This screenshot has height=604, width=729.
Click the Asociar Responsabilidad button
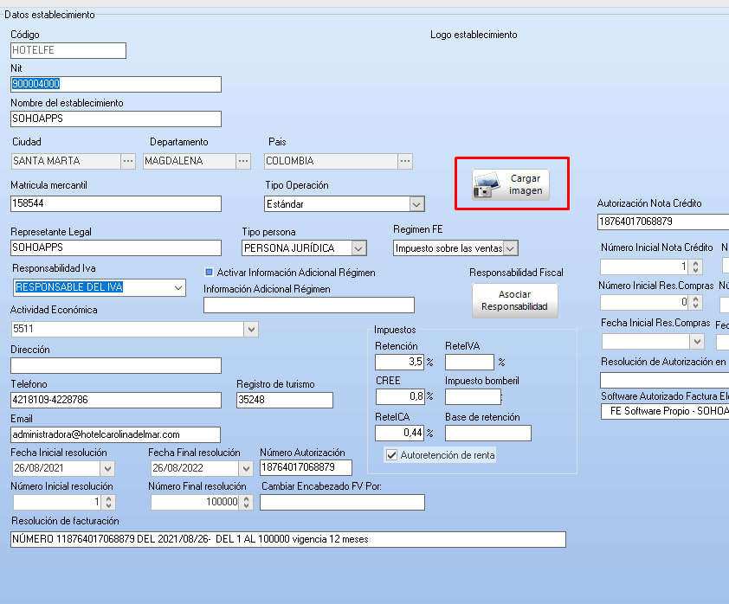pyautogui.click(x=515, y=300)
